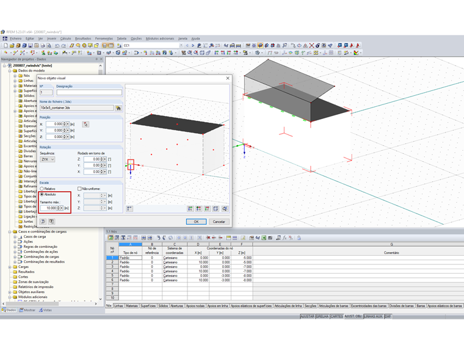Click the help icon in dialog footer

43,221
